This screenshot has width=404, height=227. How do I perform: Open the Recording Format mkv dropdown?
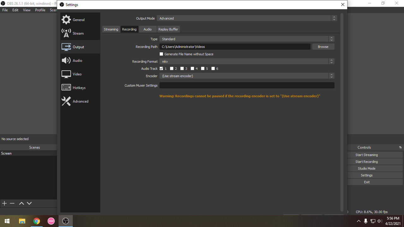pos(247,61)
